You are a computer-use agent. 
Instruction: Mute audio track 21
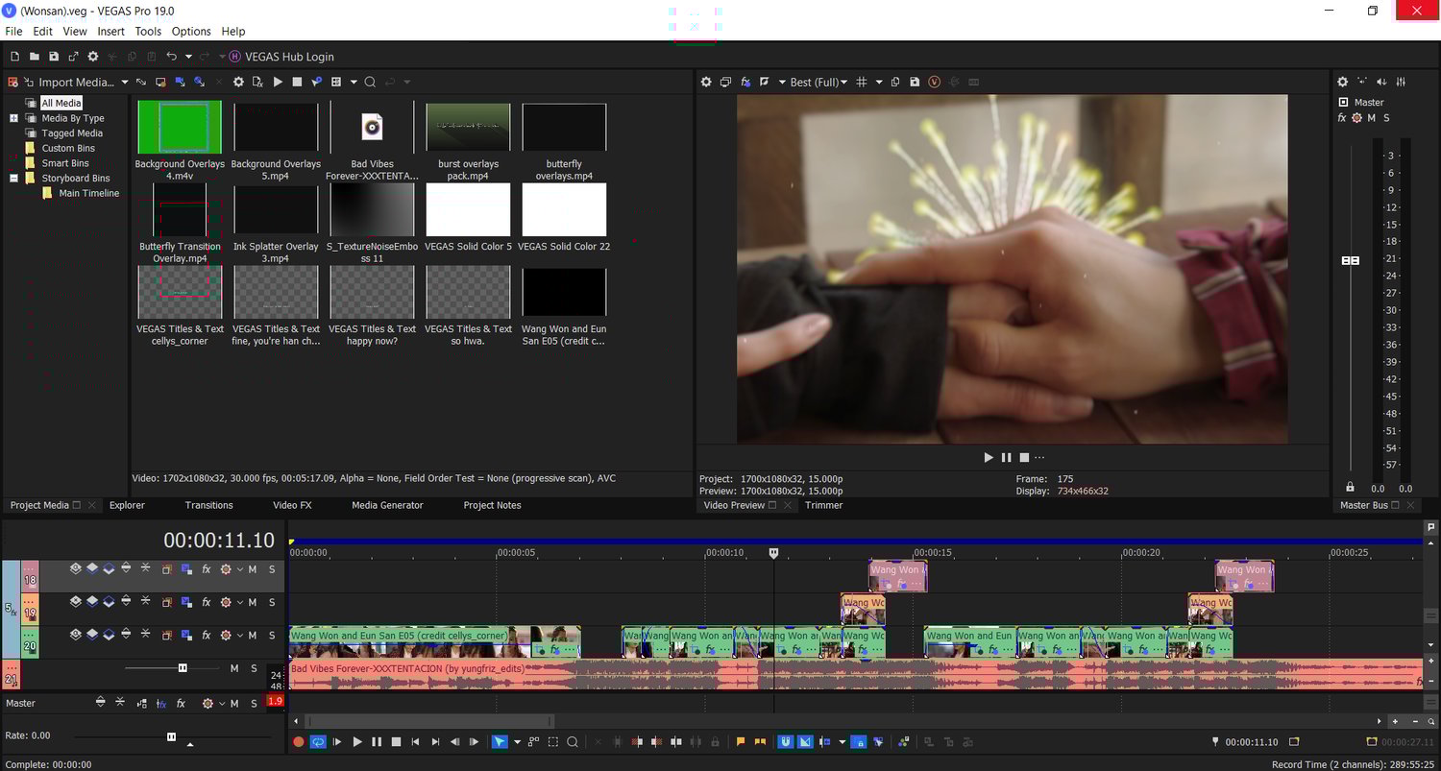(234, 668)
